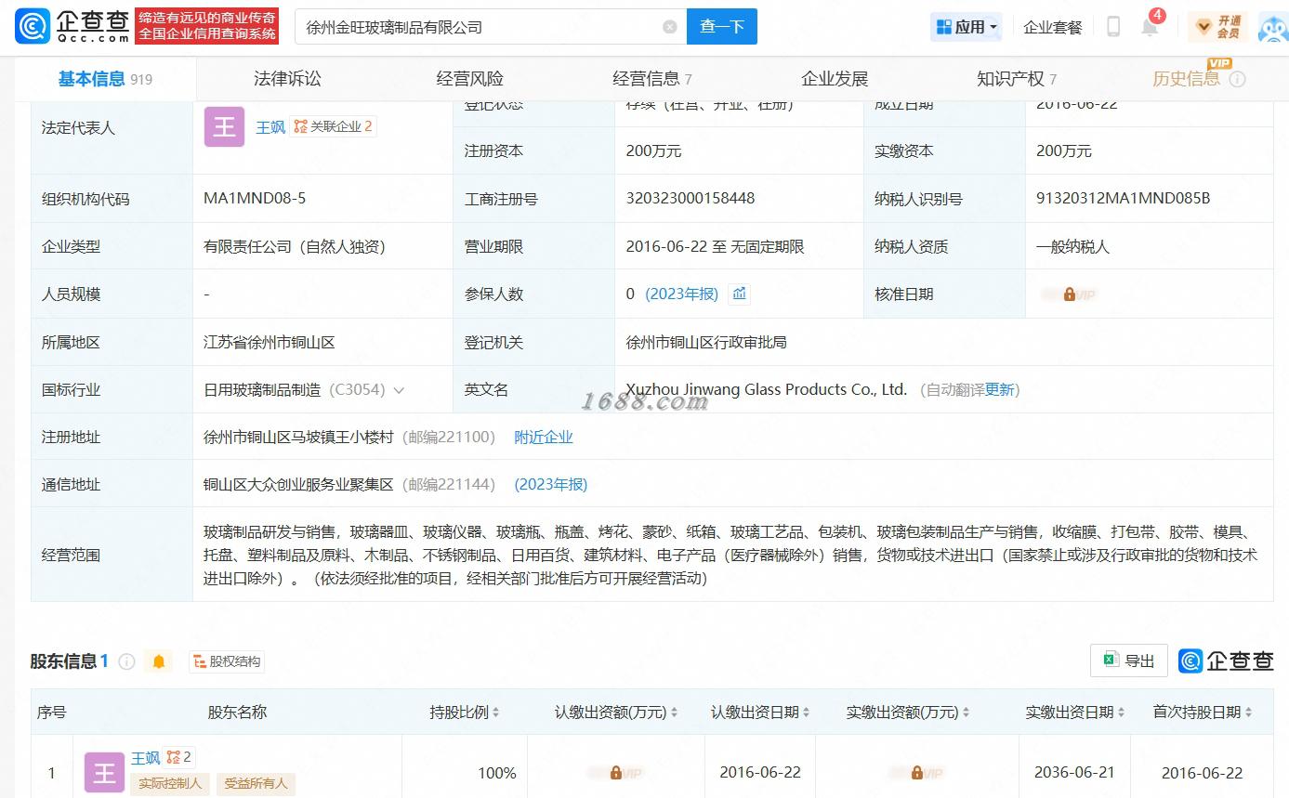This screenshot has height=798, width=1289.
Task: Click the 日用玻璃制品制造 industry text
Action: click(262, 389)
